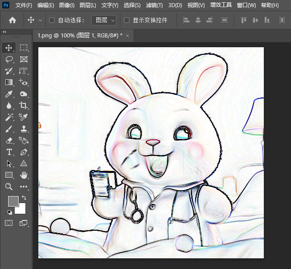
Task: Open the 滤镜(T) menu
Action: pos(154,5)
